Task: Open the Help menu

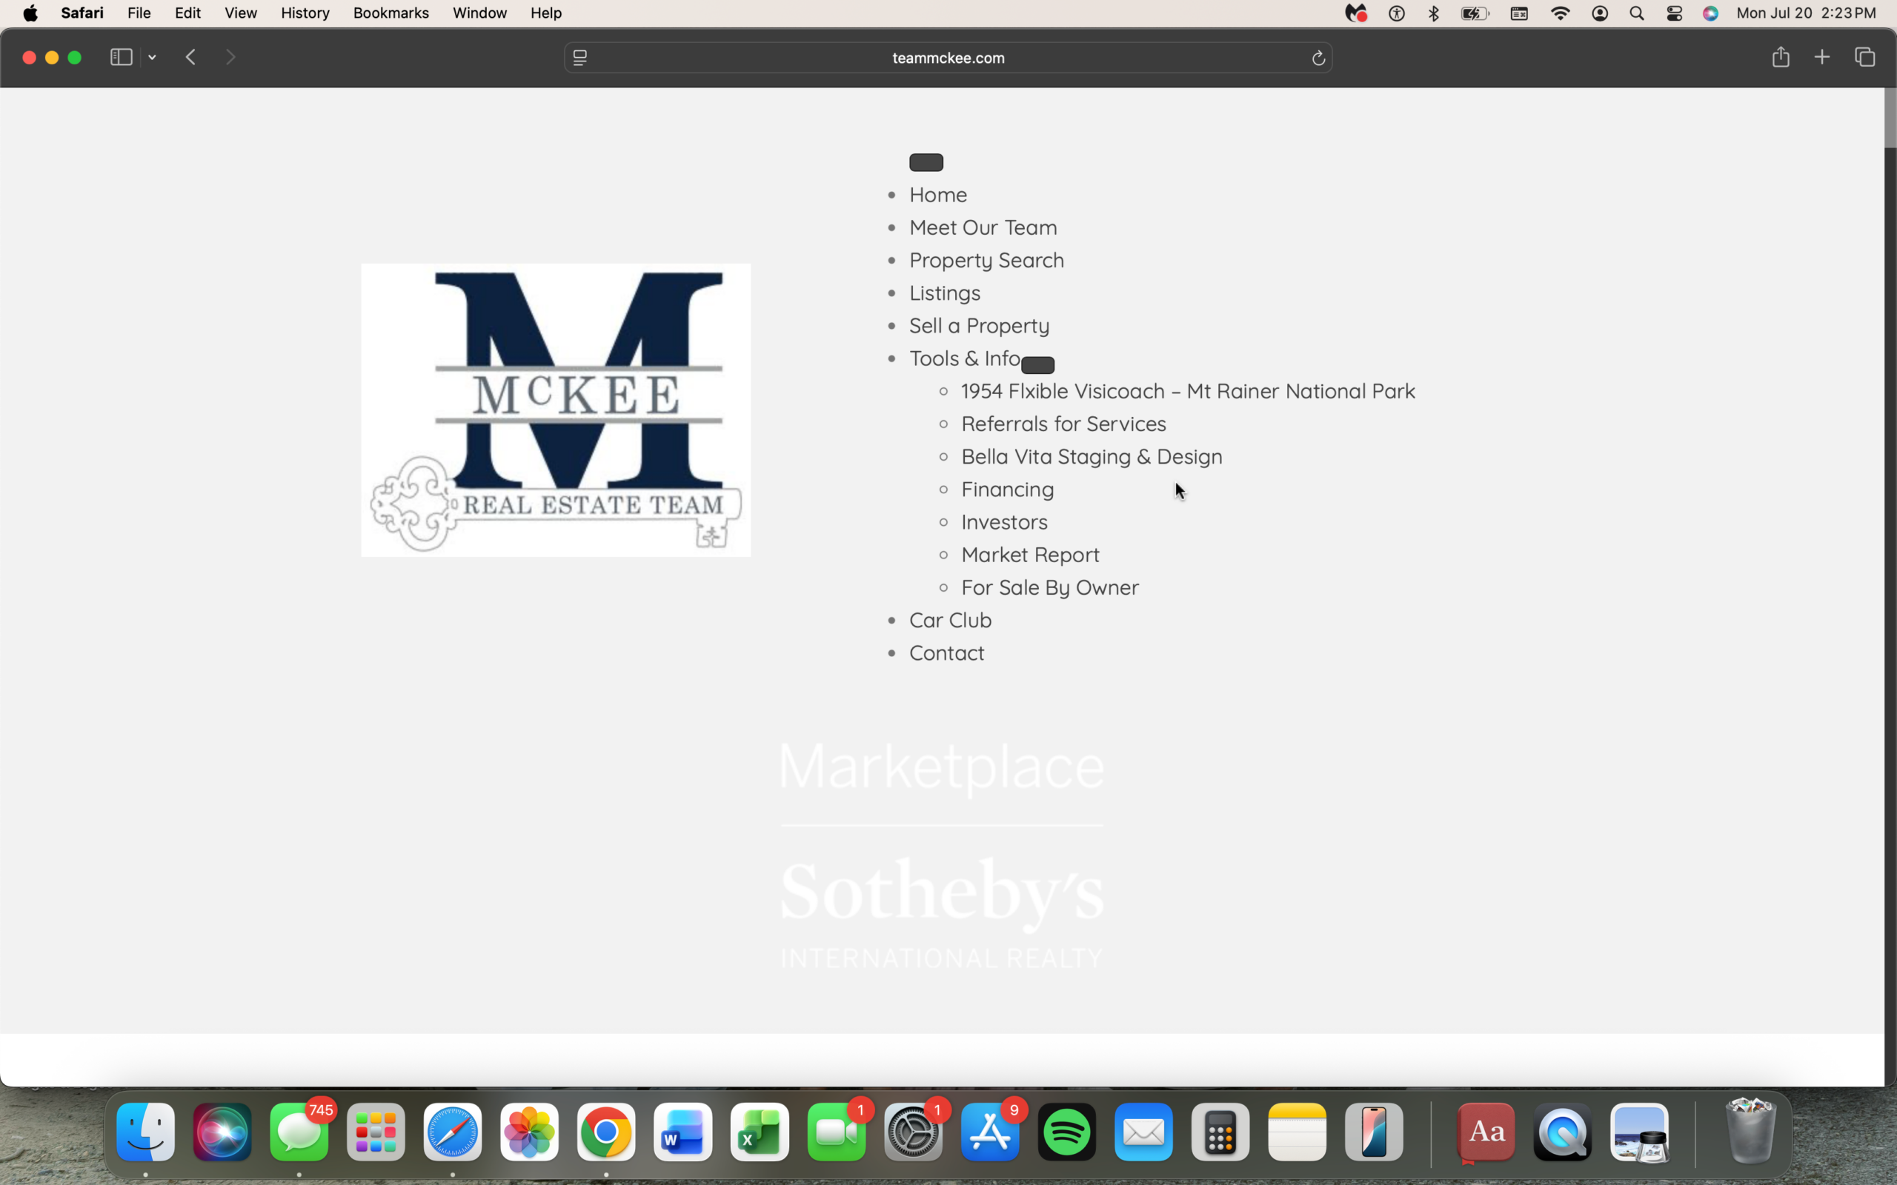Action: (x=545, y=13)
